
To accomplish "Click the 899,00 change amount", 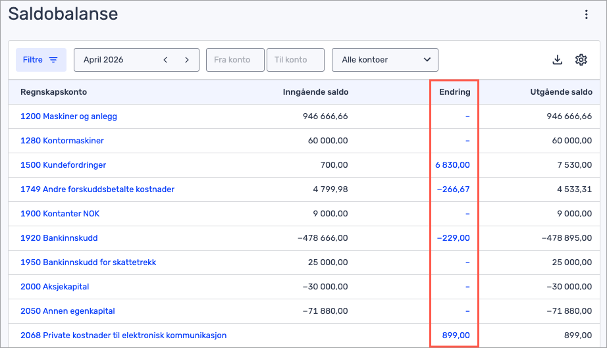I will click(x=456, y=336).
